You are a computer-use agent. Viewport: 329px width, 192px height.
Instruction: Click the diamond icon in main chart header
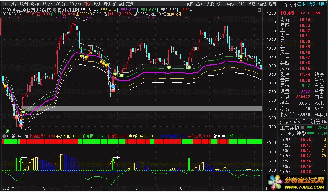[254, 10]
